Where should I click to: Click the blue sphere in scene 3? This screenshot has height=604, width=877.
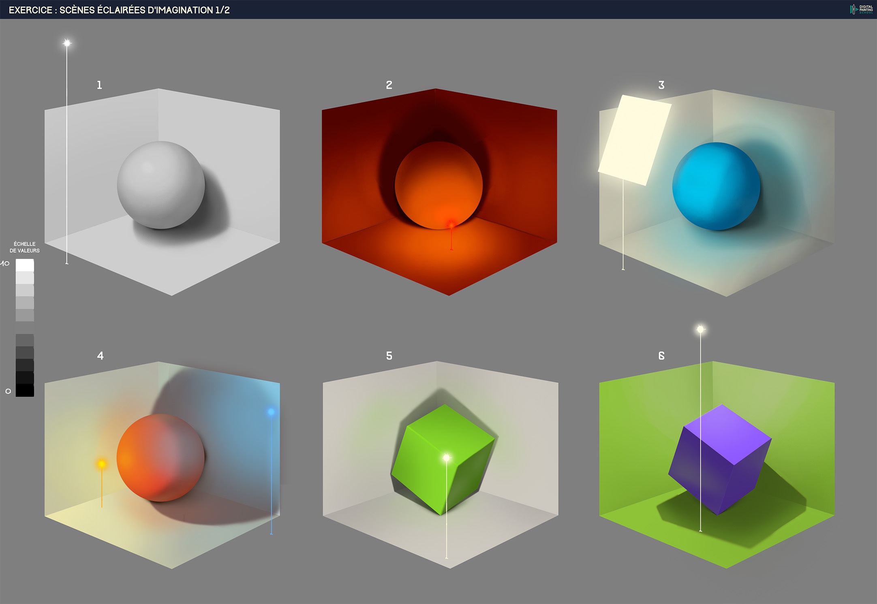pyautogui.click(x=716, y=186)
